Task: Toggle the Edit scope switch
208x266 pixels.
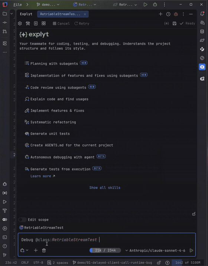Action: pyautogui.click(x=22, y=220)
